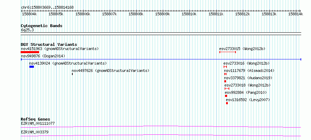This screenshot has width=311, height=140.
Task: Click the 6q25.3 cytogenetic band bar
Action: (x=161, y=34)
